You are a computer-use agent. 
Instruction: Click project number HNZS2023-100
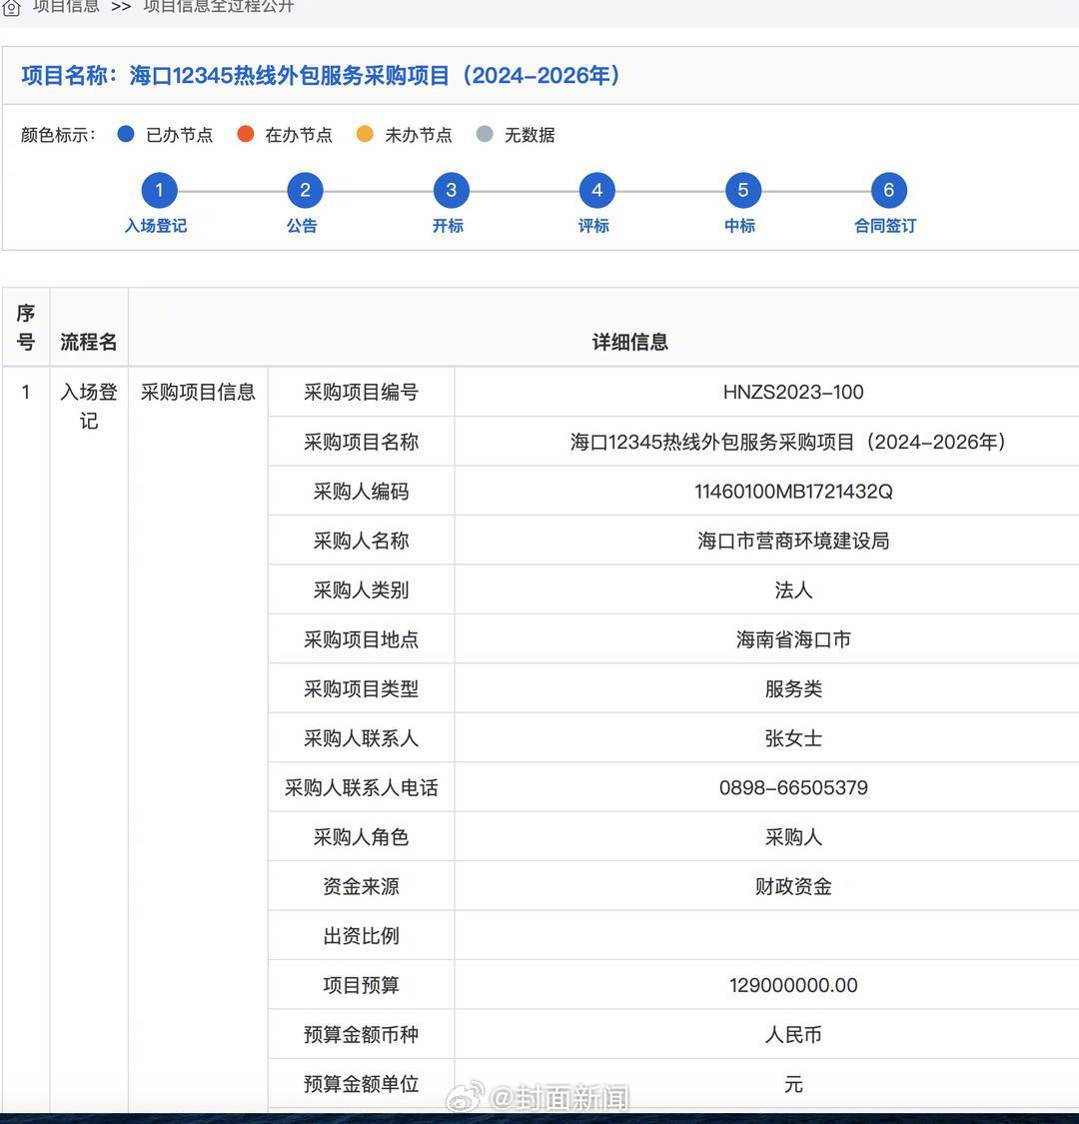click(x=793, y=392)
